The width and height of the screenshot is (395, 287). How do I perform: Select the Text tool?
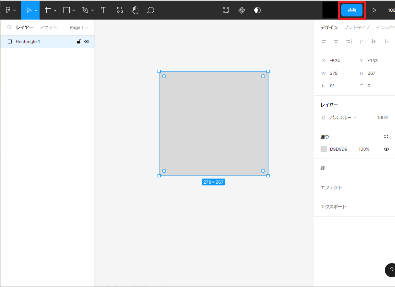coord(103,10)
